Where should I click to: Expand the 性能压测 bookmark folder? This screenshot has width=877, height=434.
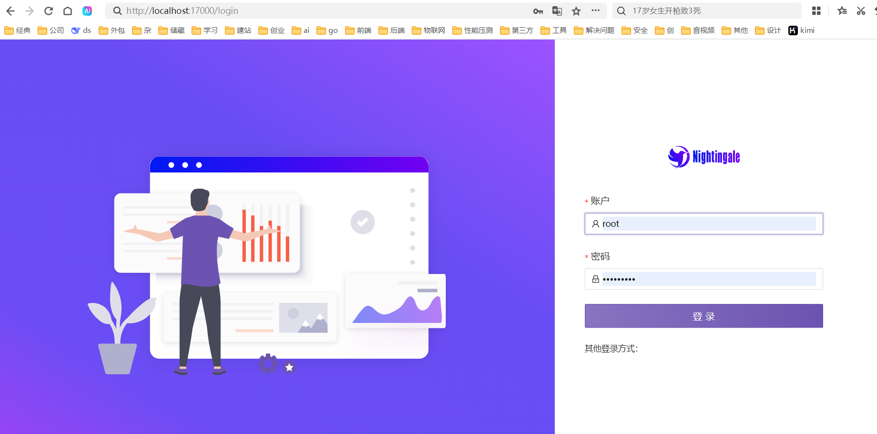473,30
